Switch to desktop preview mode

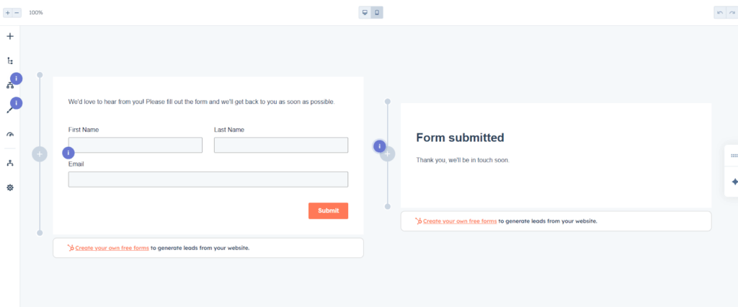365,13
